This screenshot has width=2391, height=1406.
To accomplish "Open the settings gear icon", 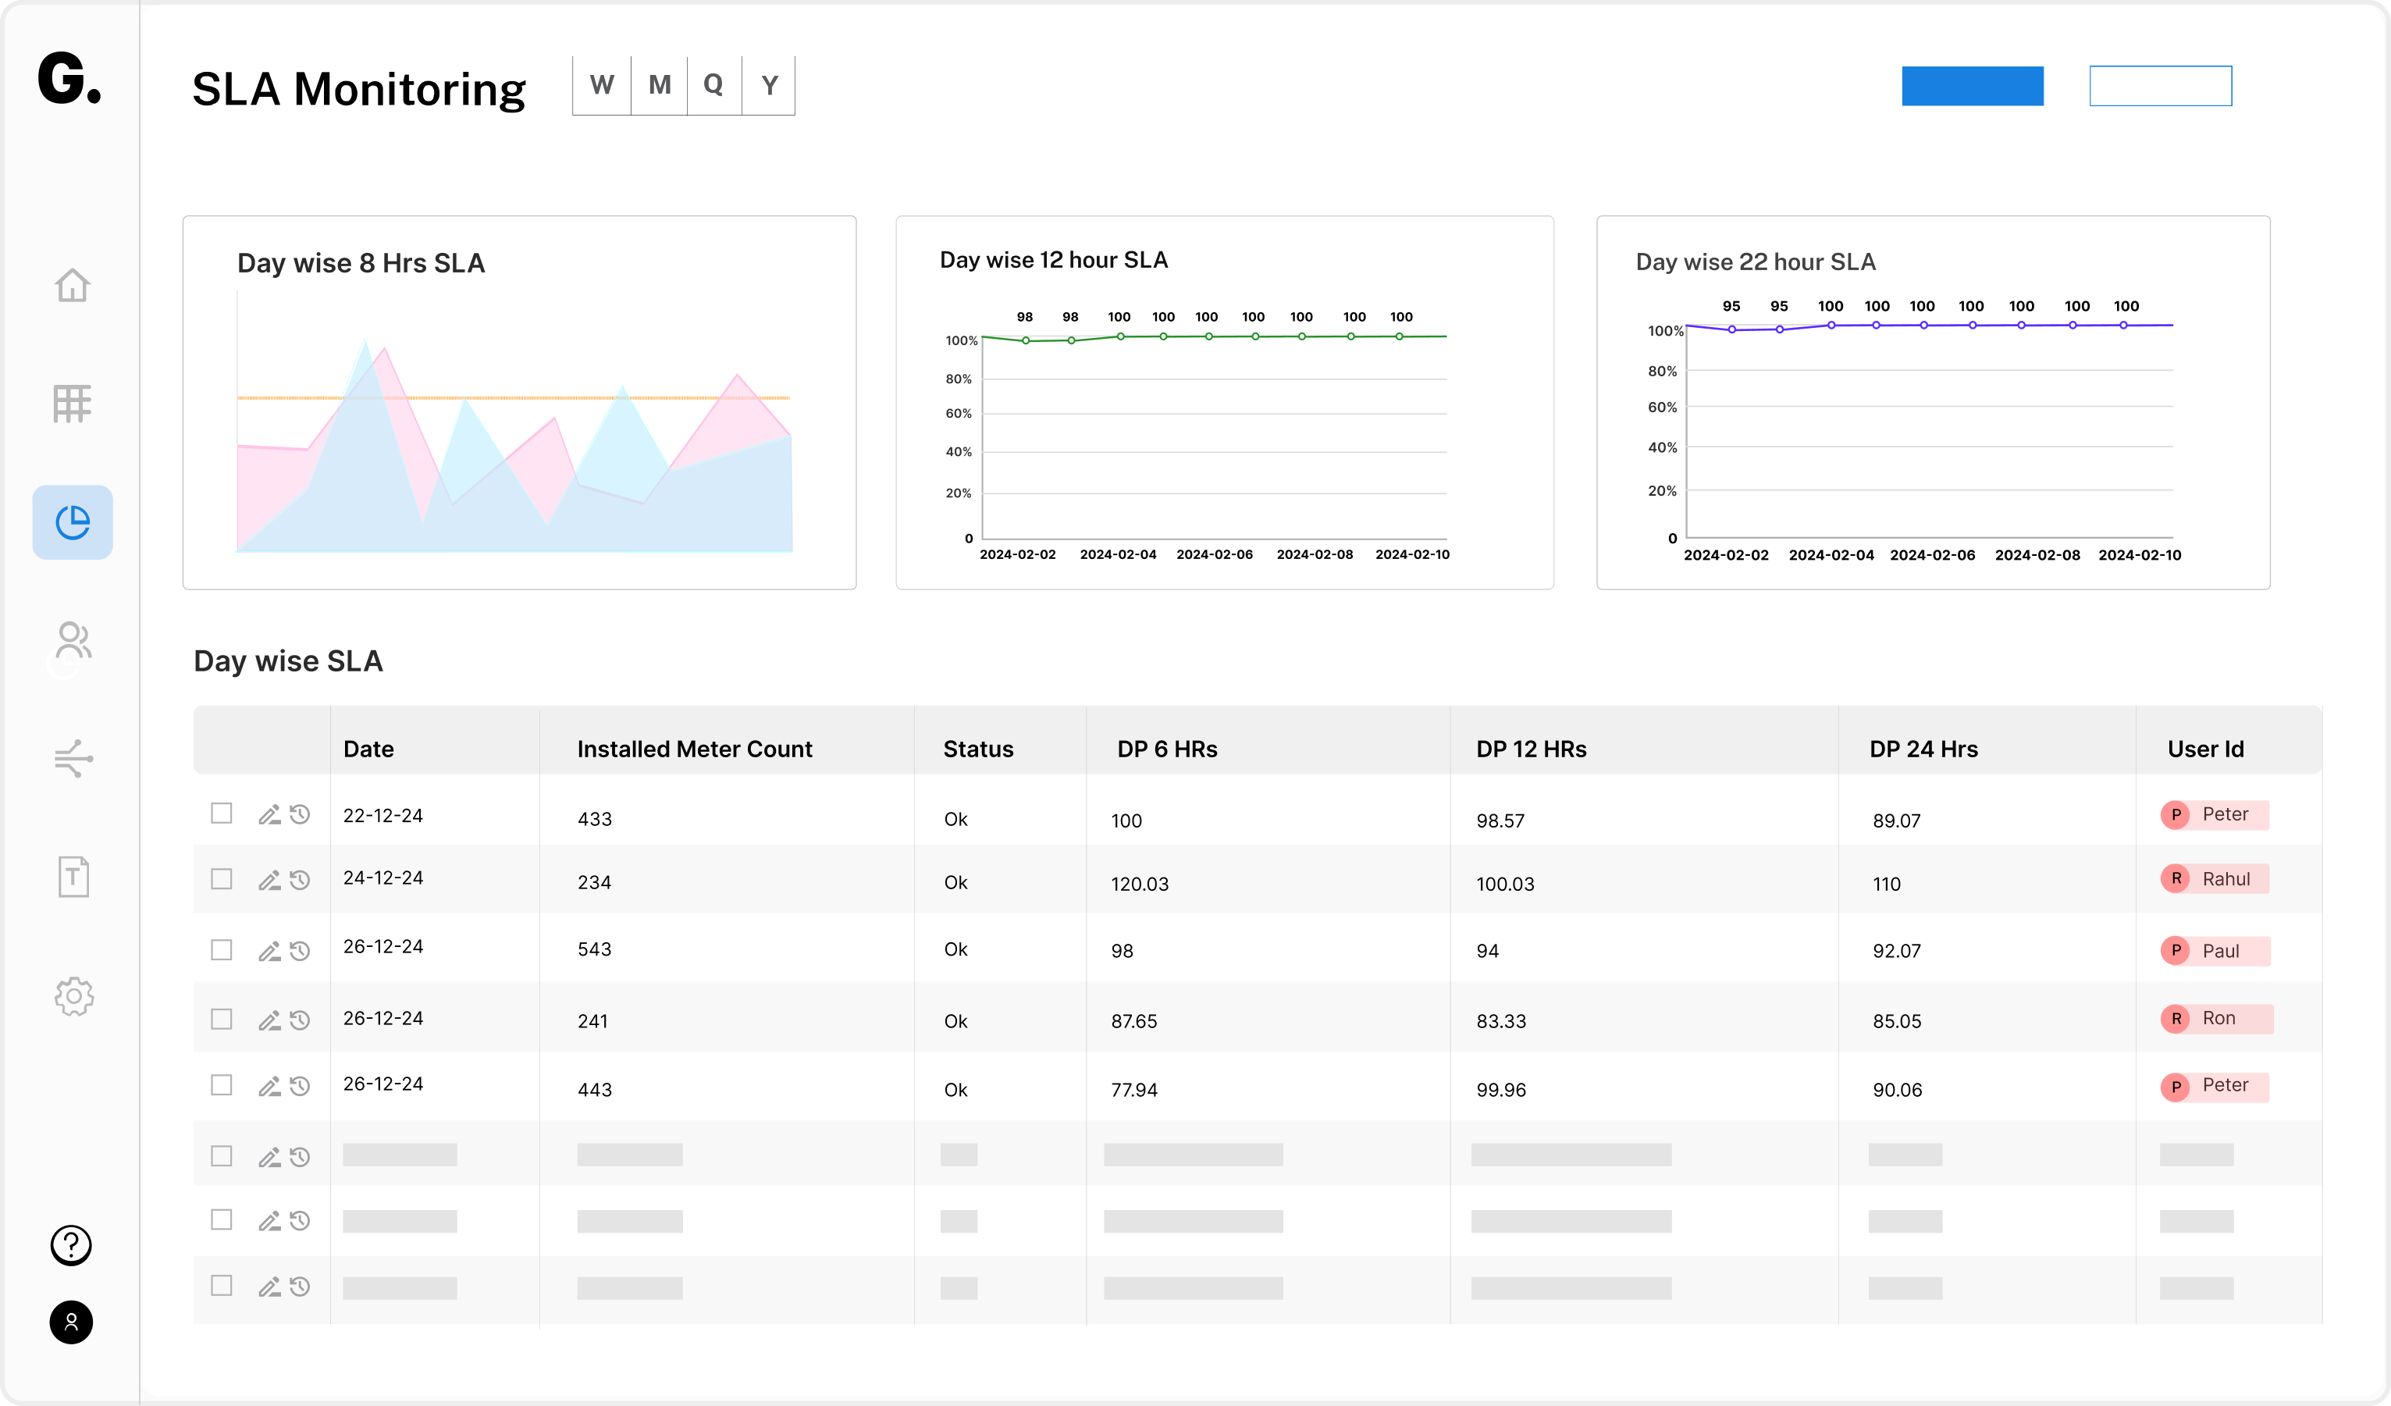I will coord(73,996).
